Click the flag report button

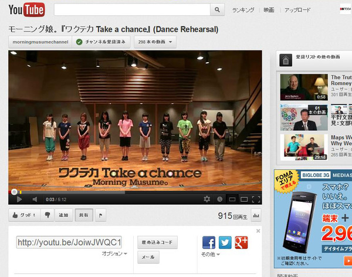pos(100,215)
